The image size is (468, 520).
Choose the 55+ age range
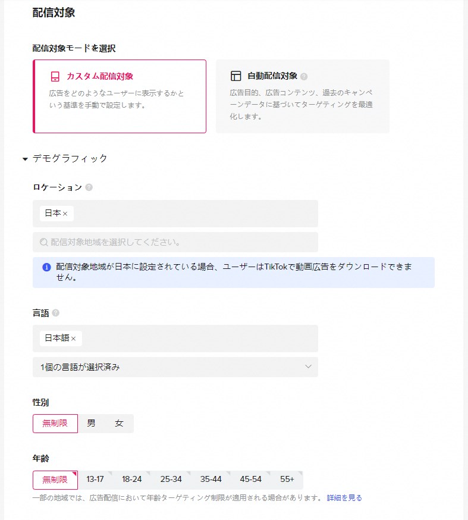[x=287, y=480]
